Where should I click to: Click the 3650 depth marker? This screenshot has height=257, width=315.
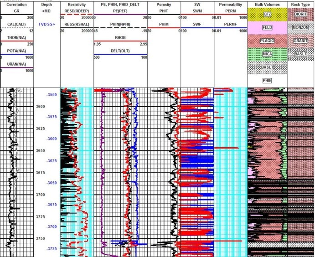(x=41, y=150)
